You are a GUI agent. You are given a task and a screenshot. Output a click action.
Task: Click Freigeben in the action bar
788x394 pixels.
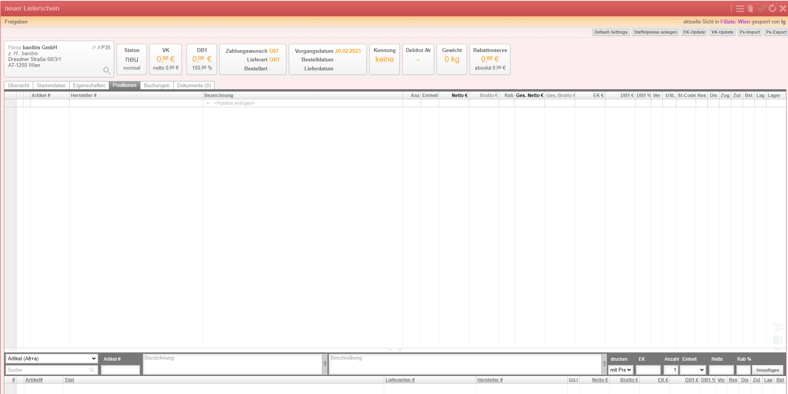[x=16, y=22]
